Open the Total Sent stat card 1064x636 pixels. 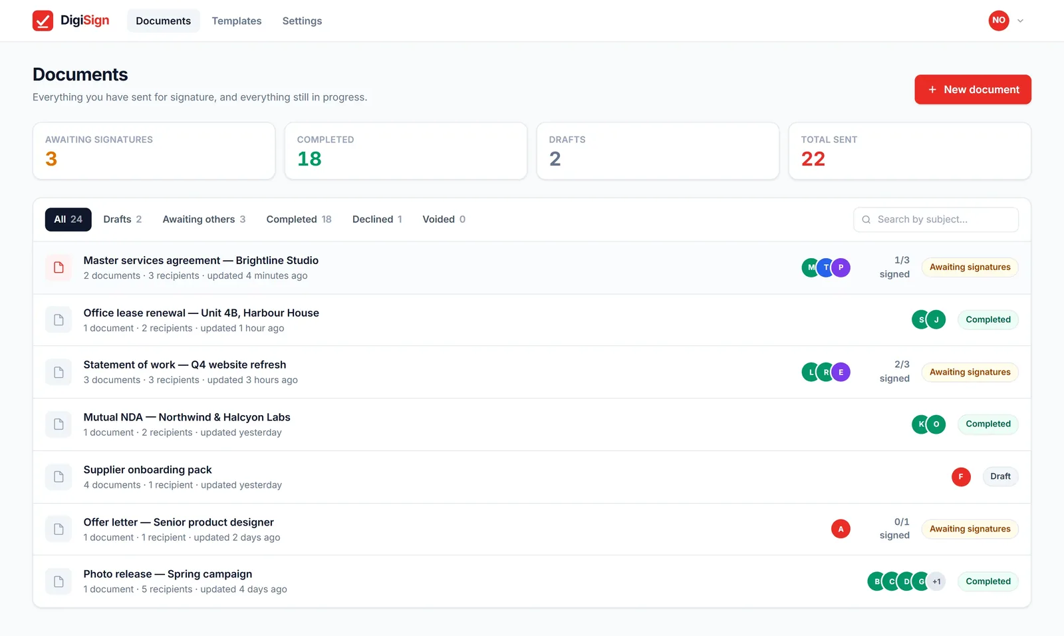coord(910,151)
